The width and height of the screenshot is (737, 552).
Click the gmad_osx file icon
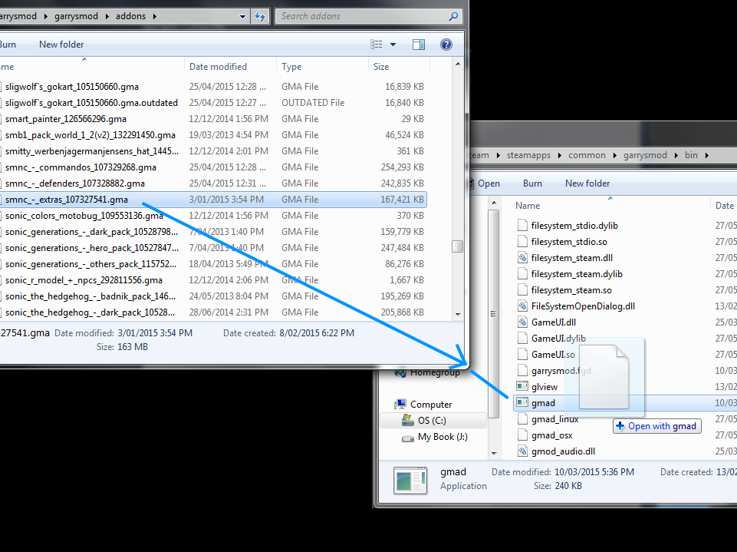pyautogui.click(x=522, y=435)
